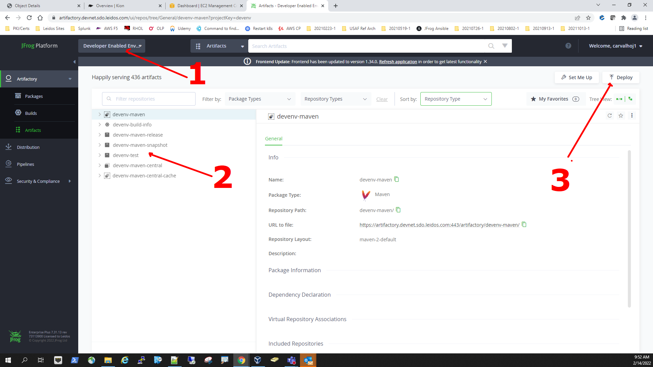Expand the devenv-maven tree node

pos(100,115)
